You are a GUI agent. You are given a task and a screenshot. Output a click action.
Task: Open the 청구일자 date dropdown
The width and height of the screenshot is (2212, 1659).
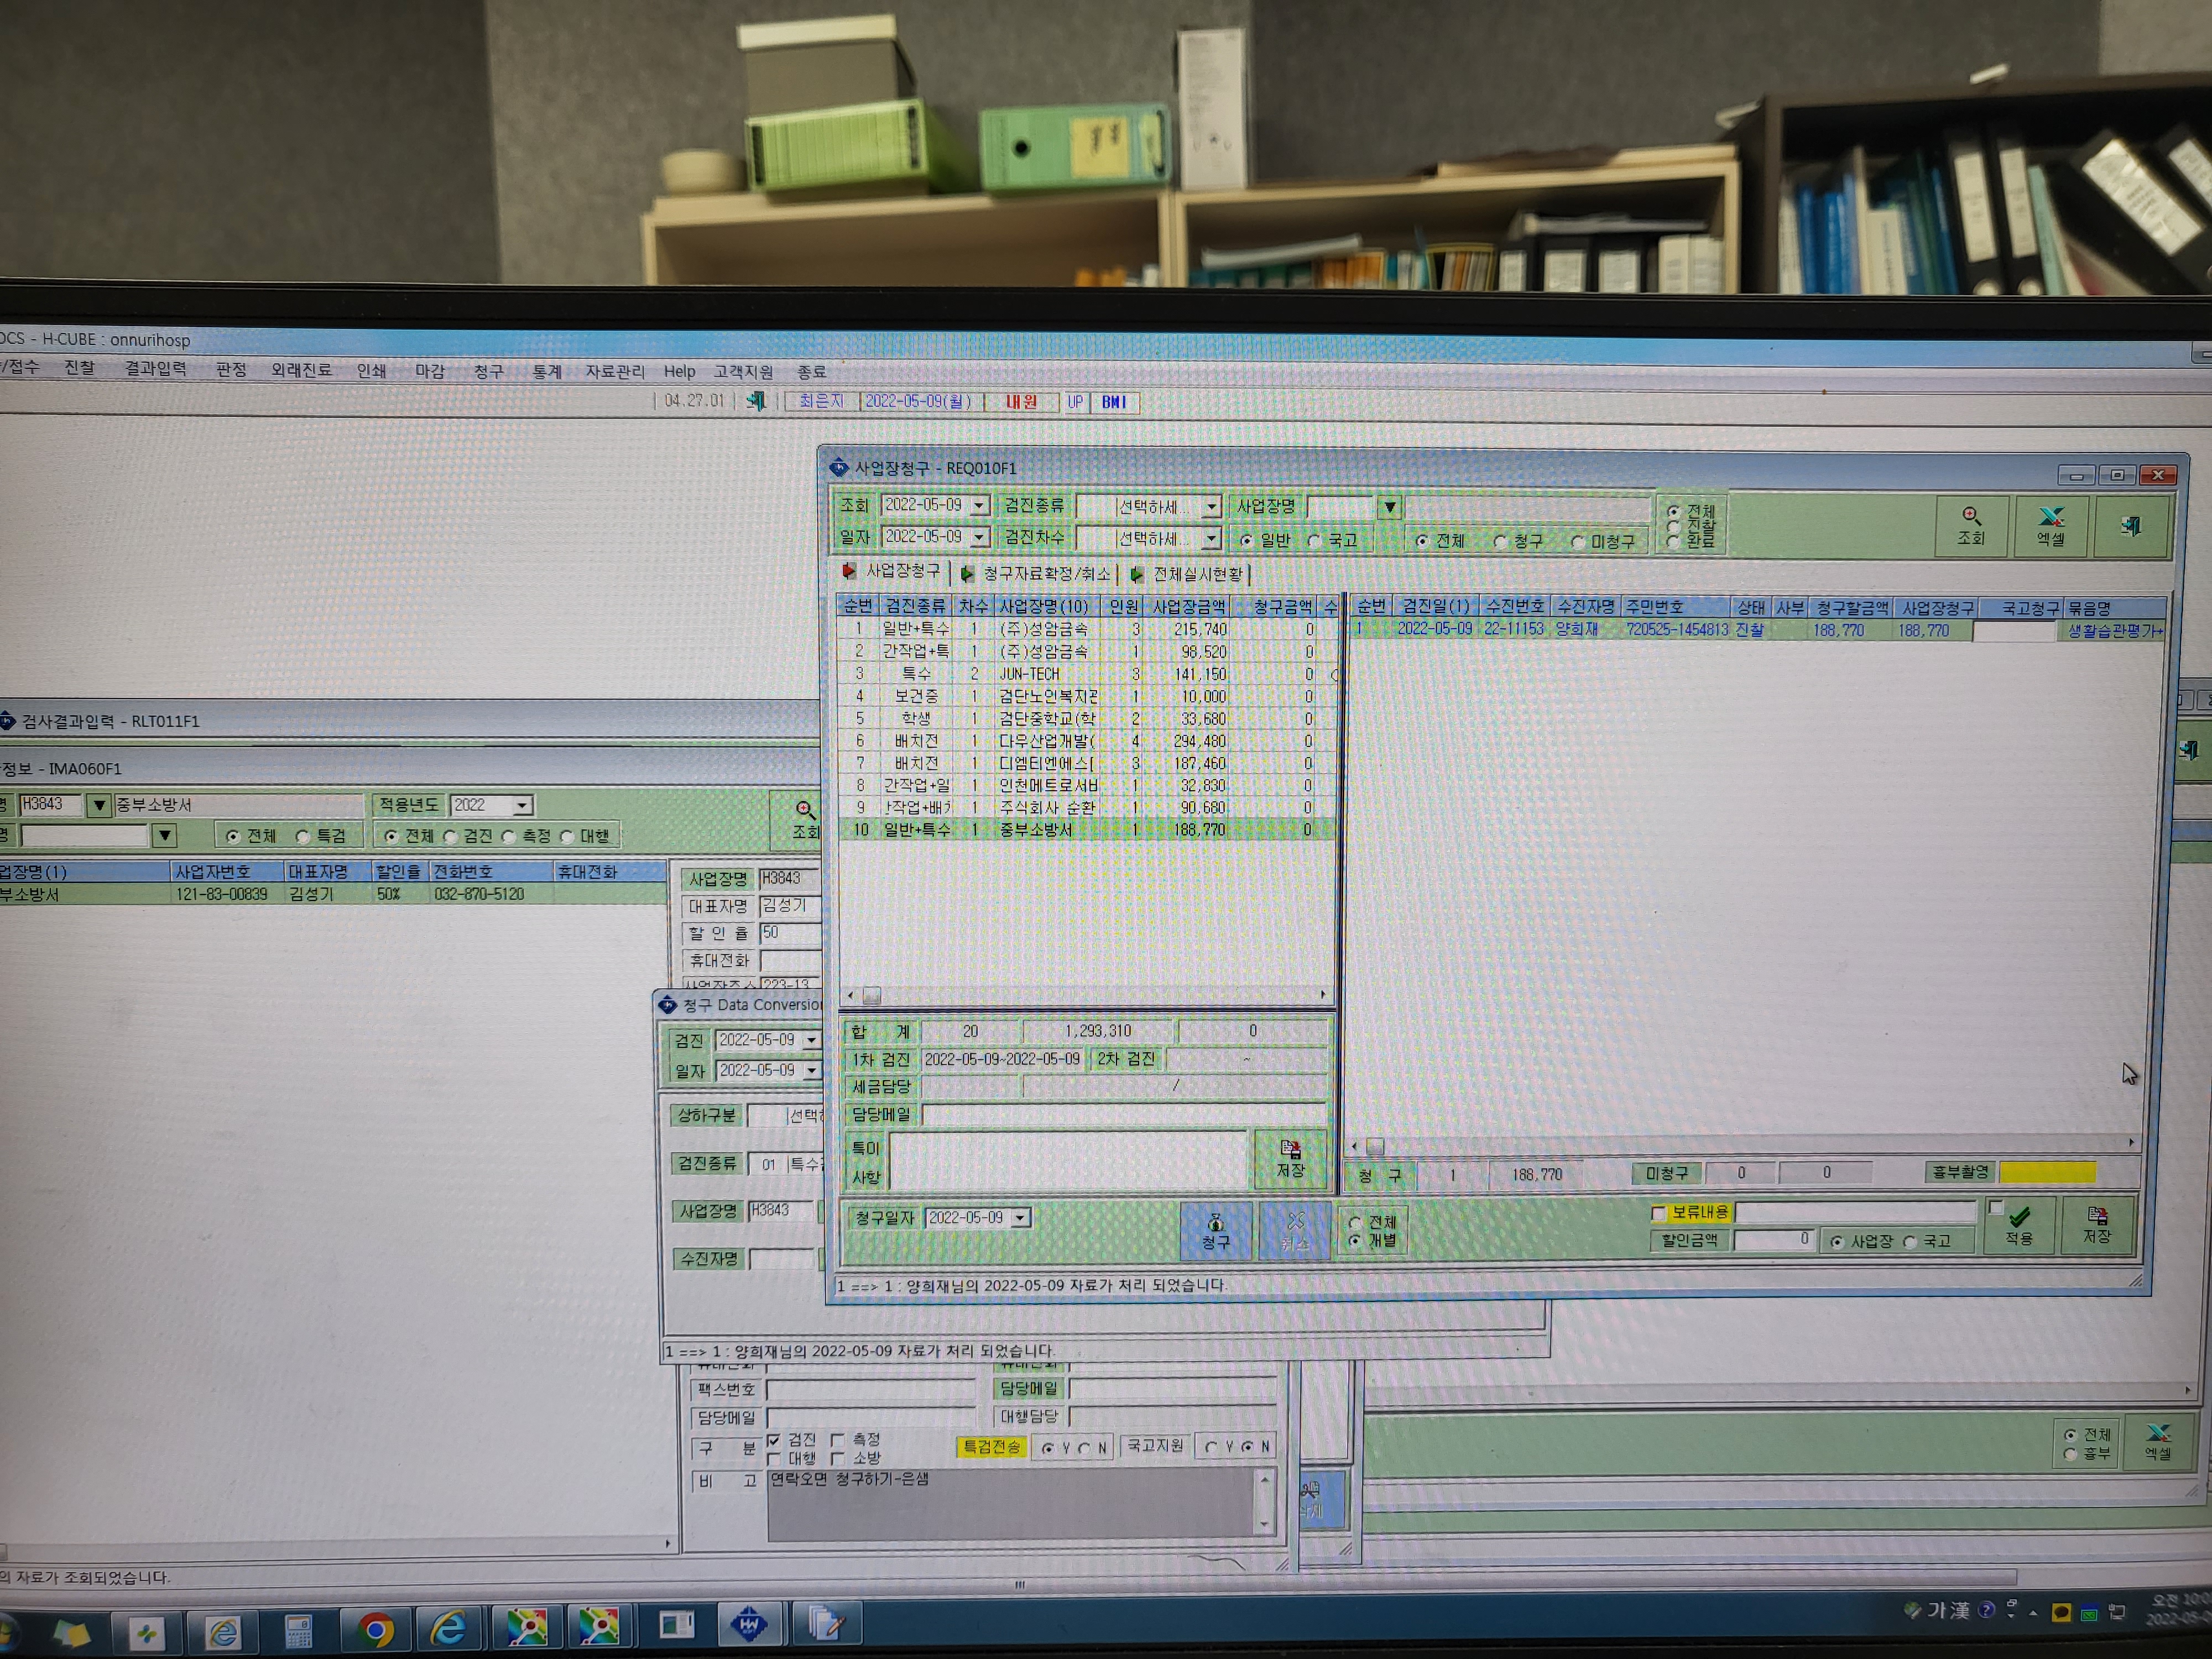1020,1218
